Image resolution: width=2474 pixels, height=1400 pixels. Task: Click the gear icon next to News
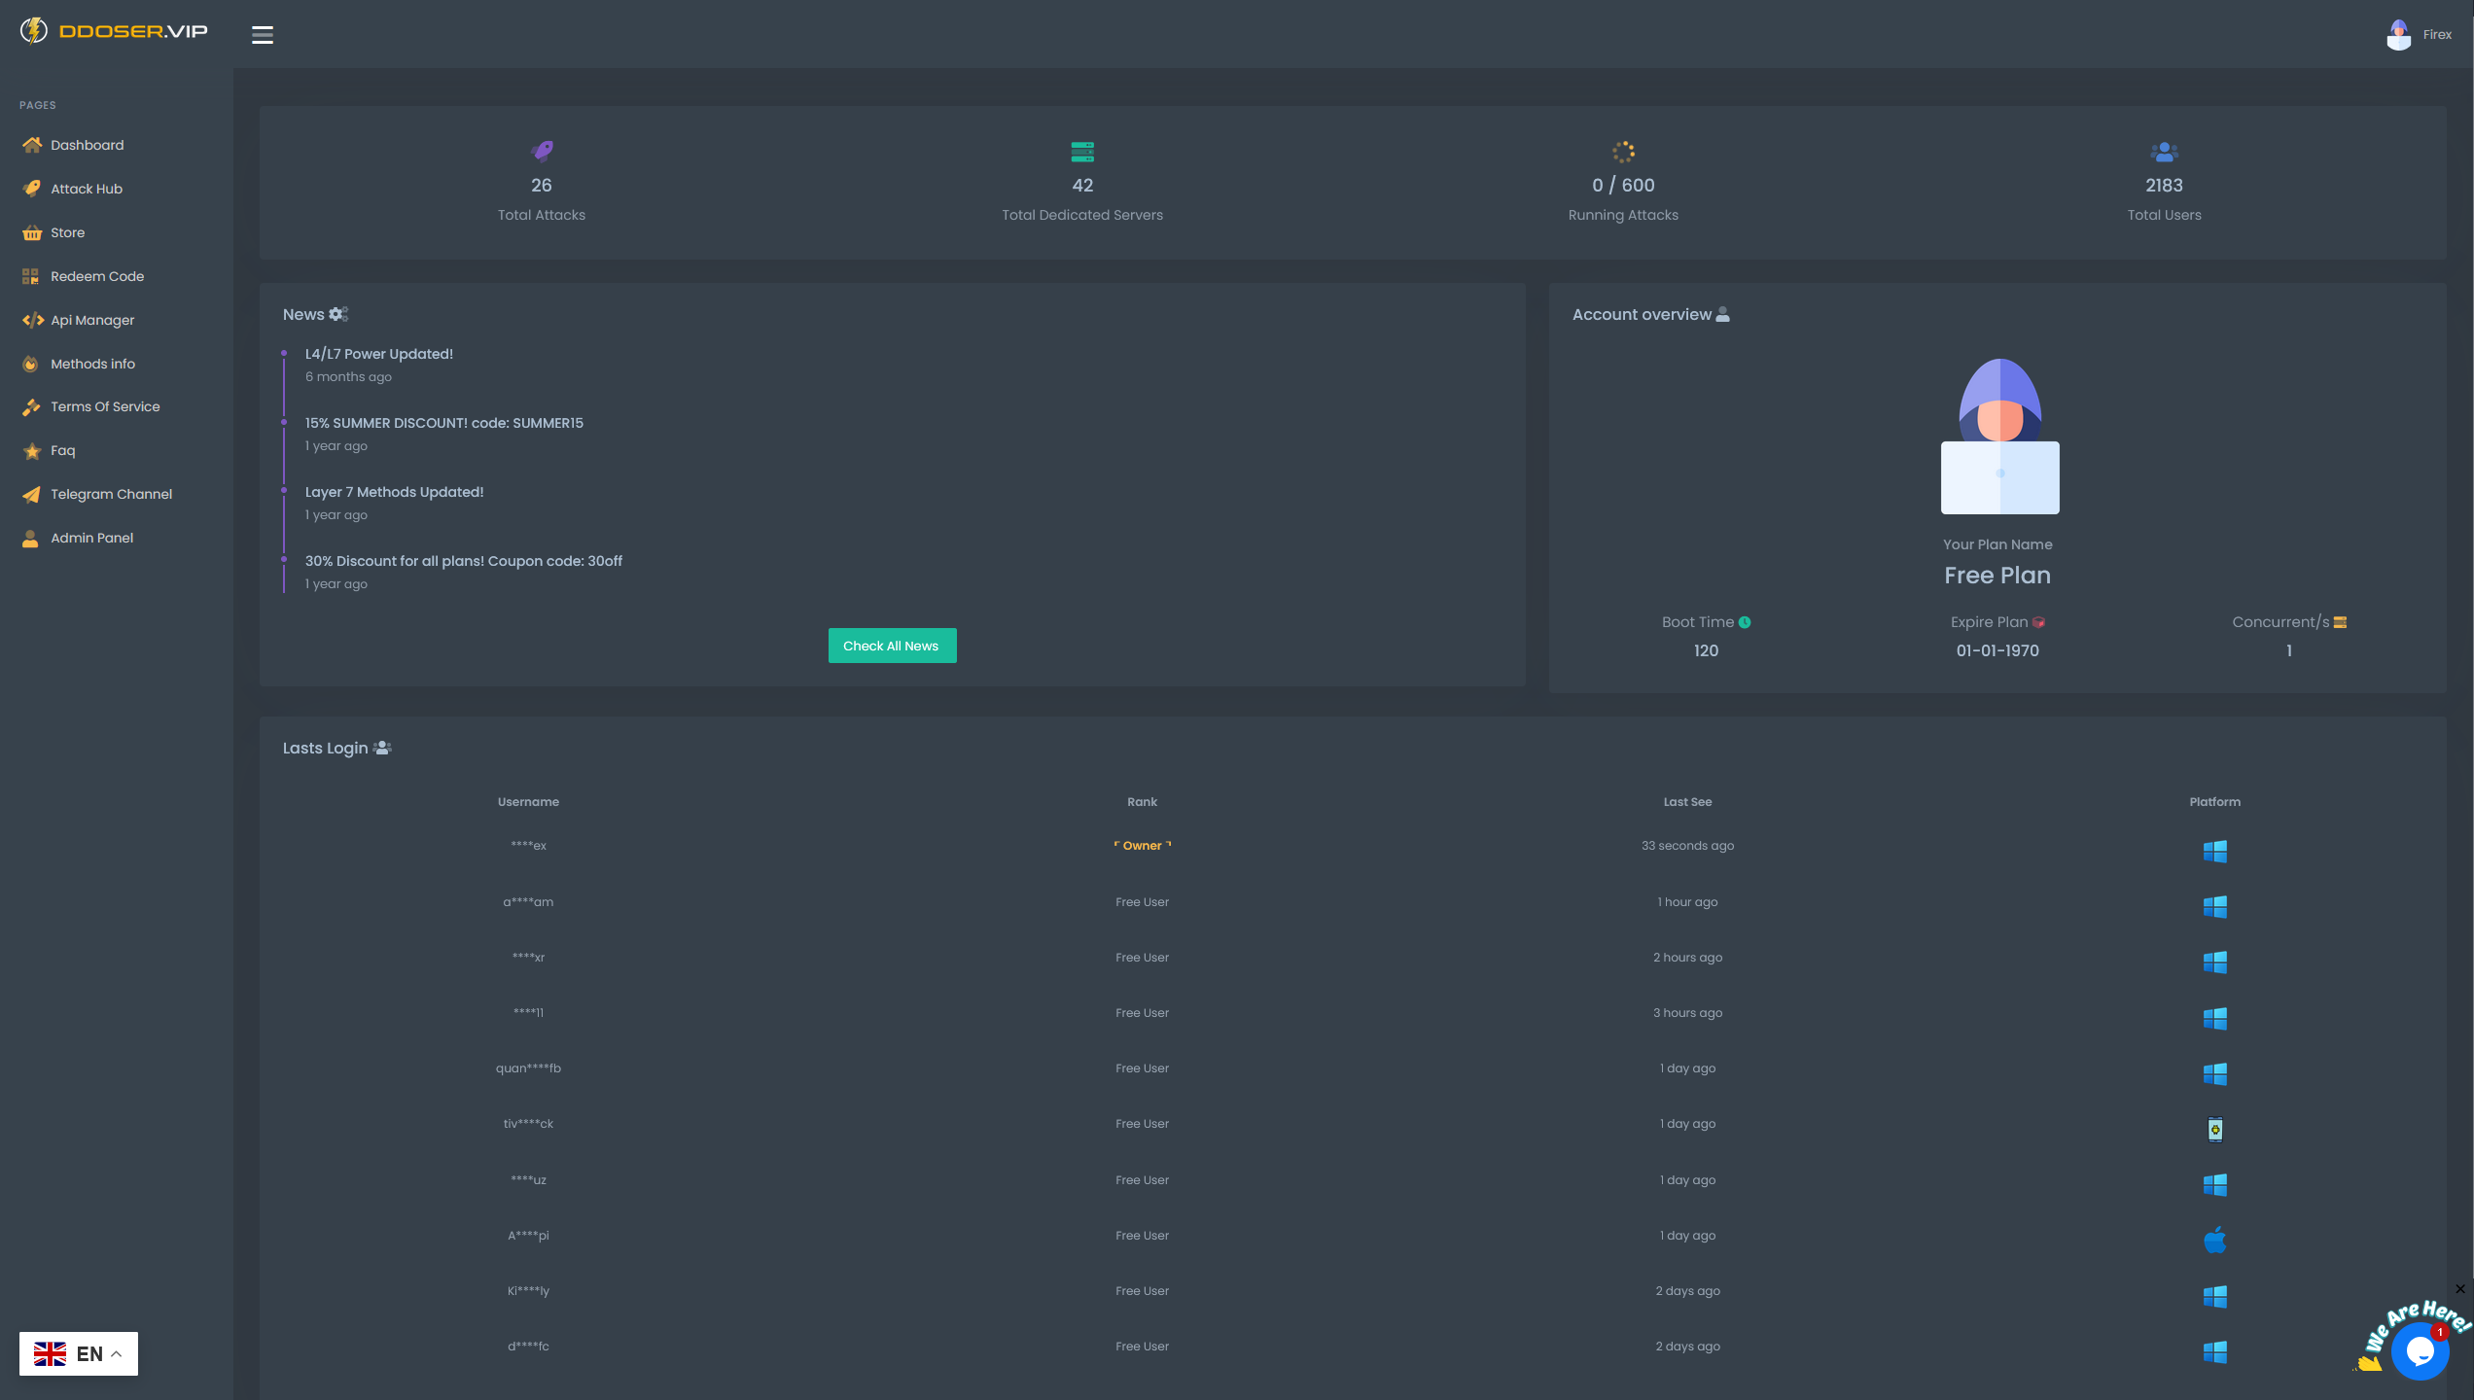(336, 313)
